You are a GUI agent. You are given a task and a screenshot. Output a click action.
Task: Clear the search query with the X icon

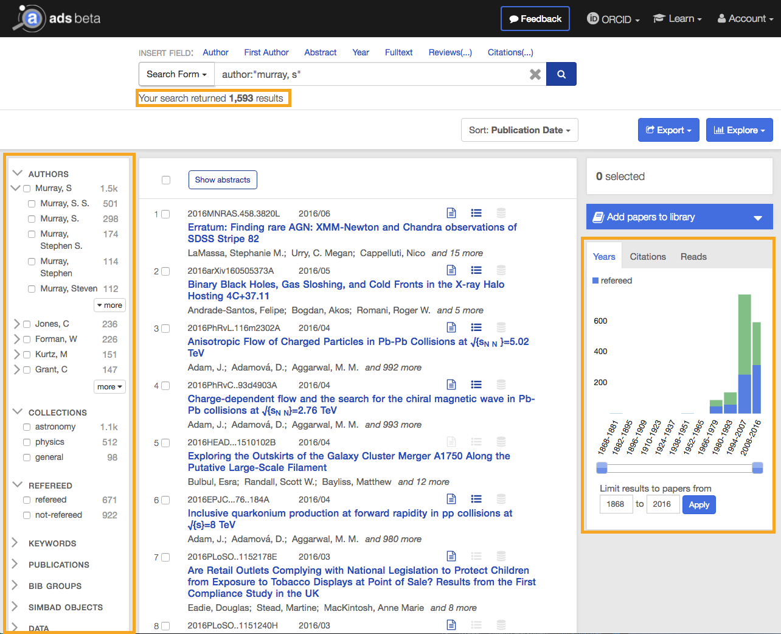(535, 74)
